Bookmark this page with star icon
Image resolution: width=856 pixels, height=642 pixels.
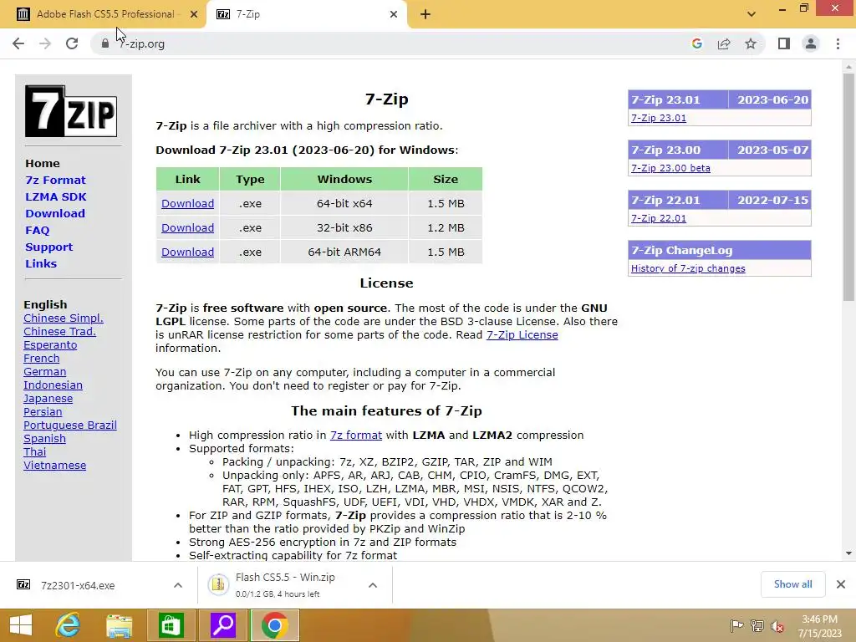[x=751, y=43]
